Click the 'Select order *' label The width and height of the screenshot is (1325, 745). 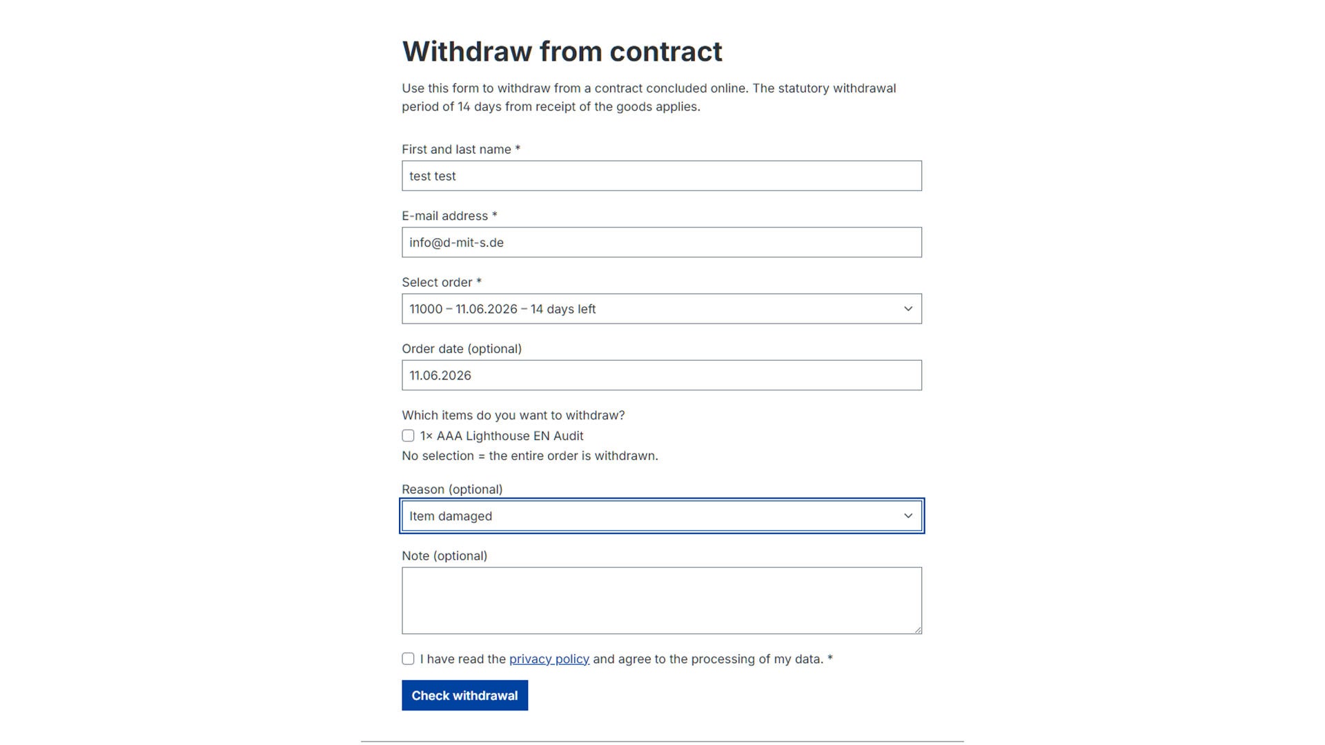[442, 283]
